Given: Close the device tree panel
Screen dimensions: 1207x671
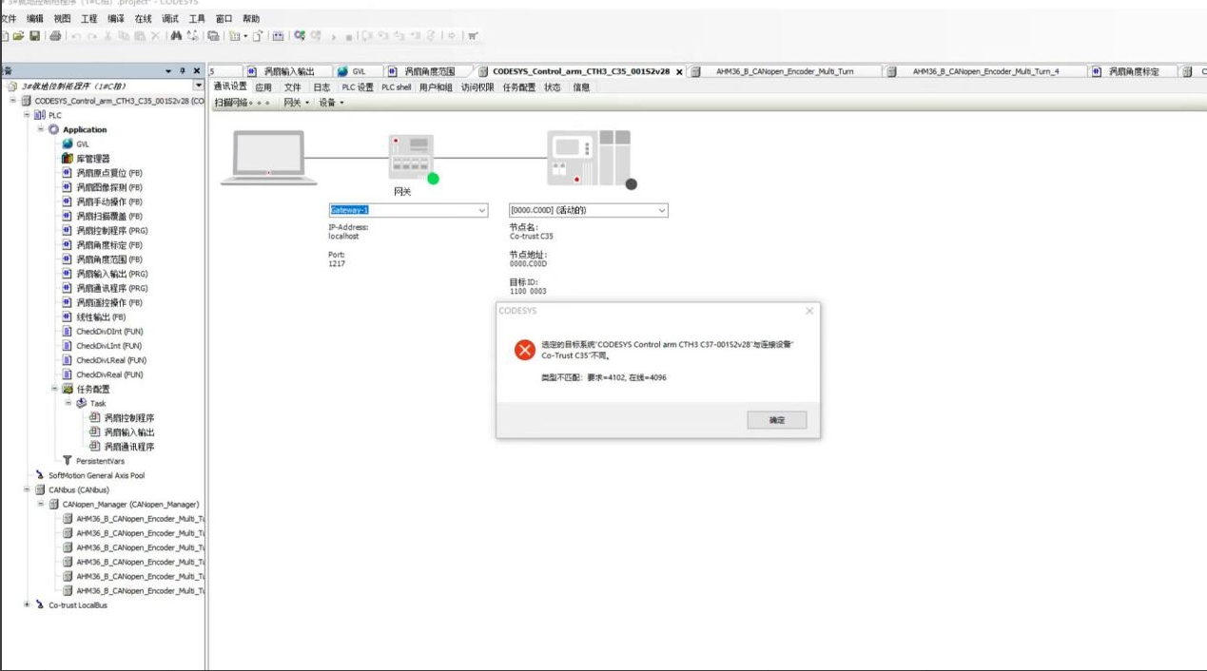Looking at the screenshot, I should pyautogui.click(x=197, y=71).
